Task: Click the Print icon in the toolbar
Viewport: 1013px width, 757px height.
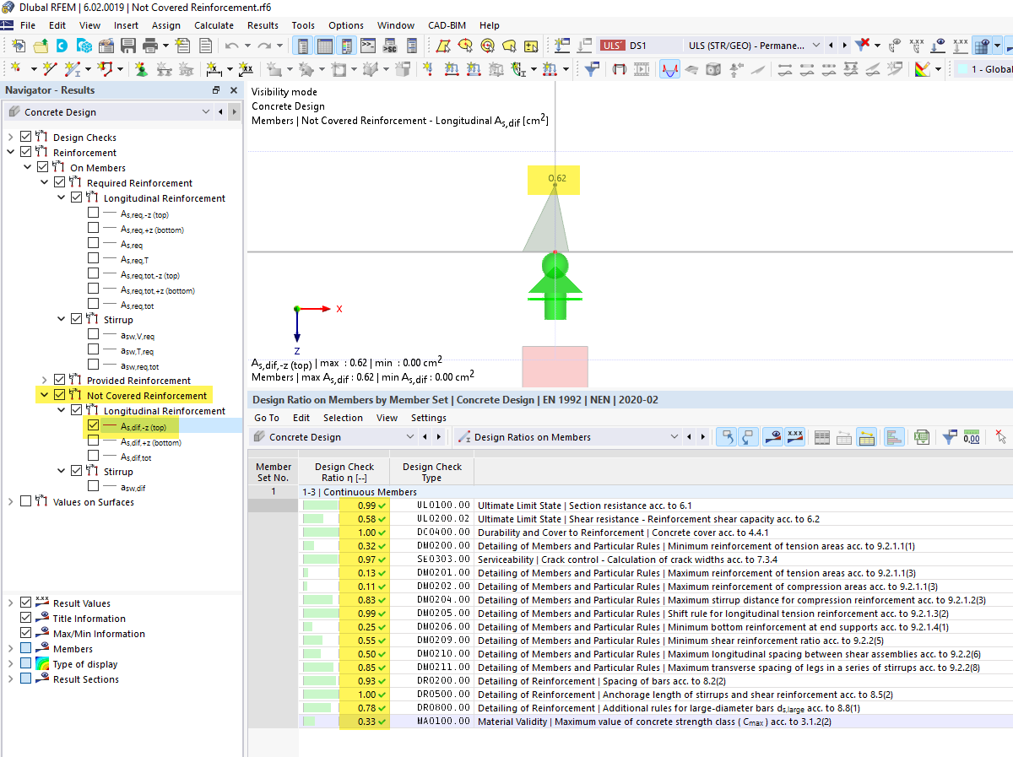Action: pyautogui.click(x=150, y=46)
